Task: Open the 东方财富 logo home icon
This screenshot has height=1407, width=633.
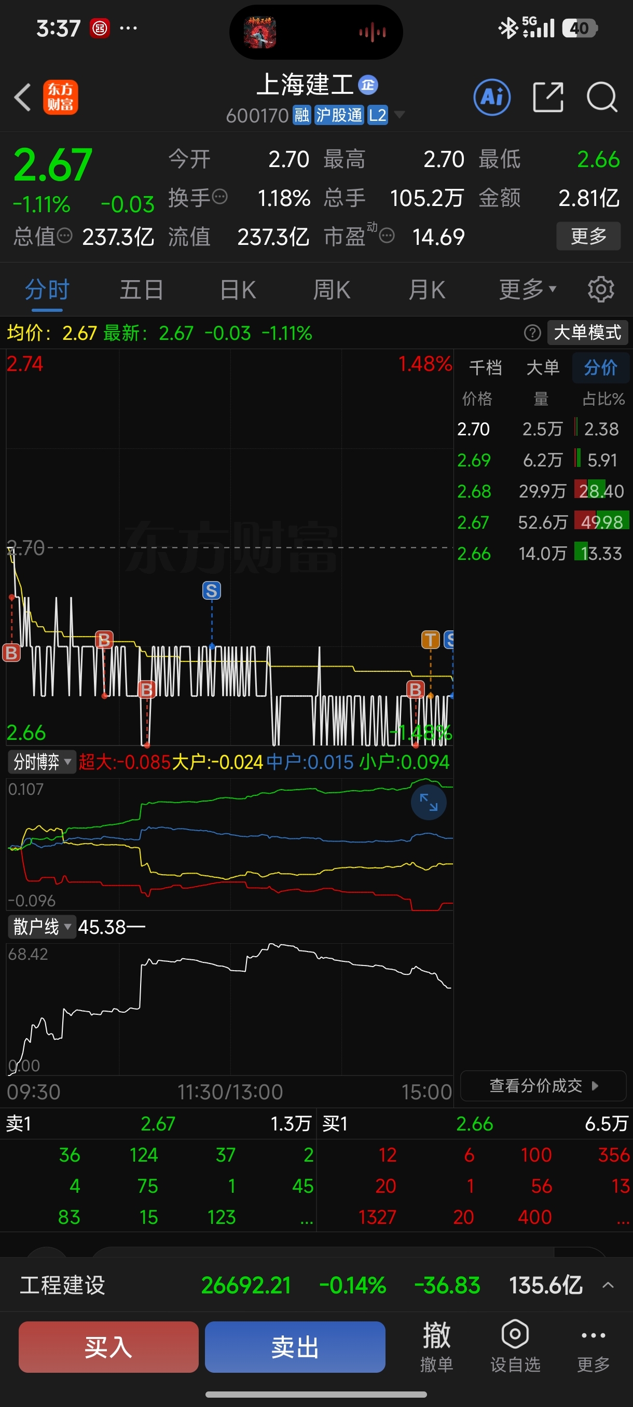Action: (61, 97)
